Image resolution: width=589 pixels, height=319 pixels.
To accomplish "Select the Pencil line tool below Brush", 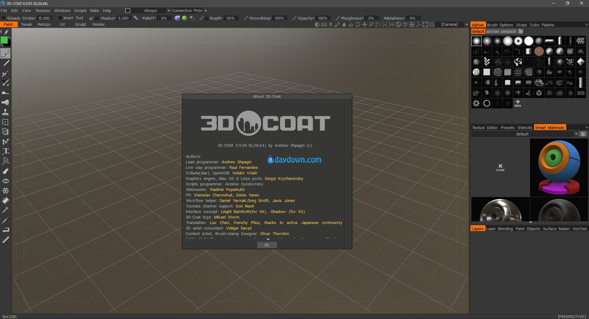I will point(6,63).
